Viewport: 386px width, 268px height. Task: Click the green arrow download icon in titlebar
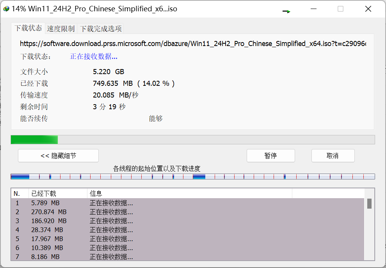[286, 12]
